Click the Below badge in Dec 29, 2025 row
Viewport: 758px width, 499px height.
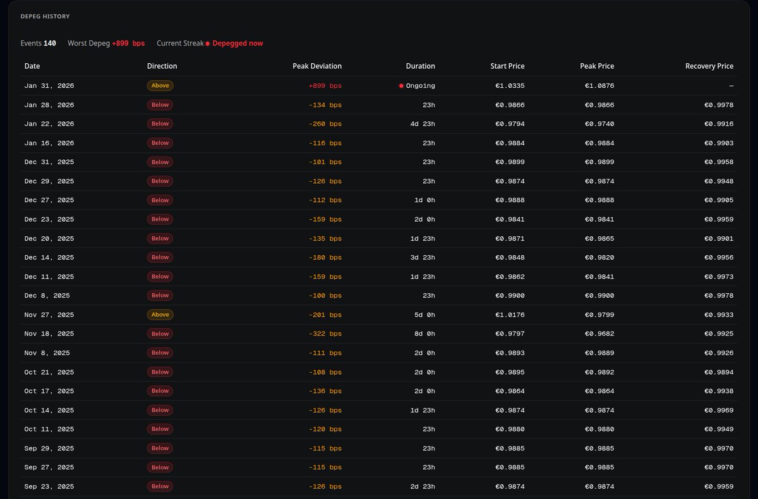click(x=160, y=181)
